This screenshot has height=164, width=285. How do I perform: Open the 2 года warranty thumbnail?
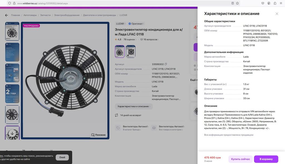tap(12, 94)
